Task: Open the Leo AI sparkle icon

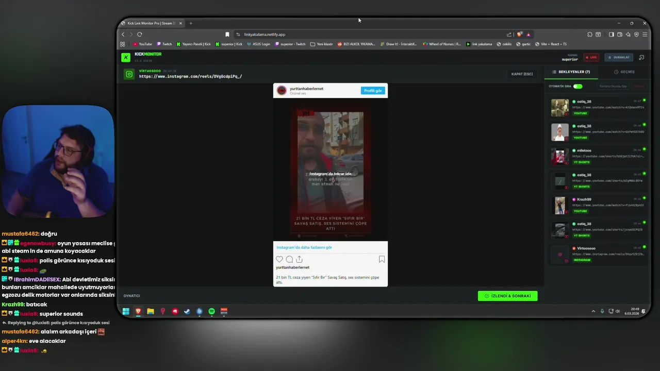Action: pyautogui.click(x=628, y=35)
